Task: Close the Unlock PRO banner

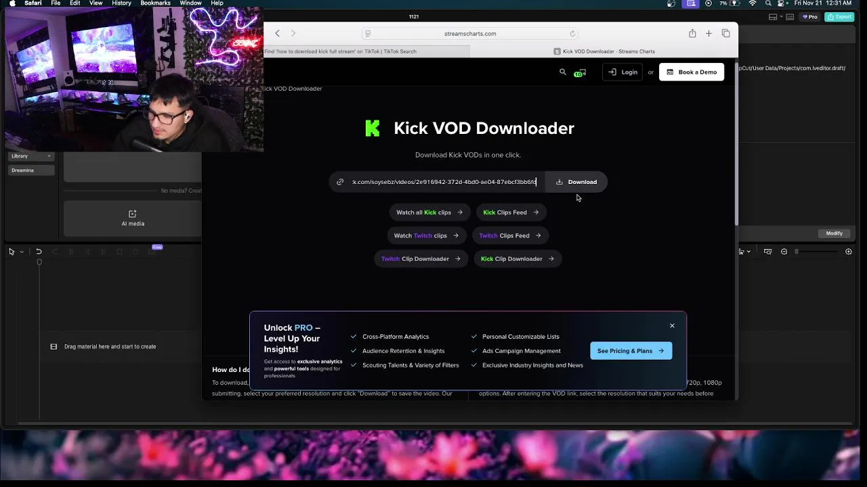Action: [672, 326]
